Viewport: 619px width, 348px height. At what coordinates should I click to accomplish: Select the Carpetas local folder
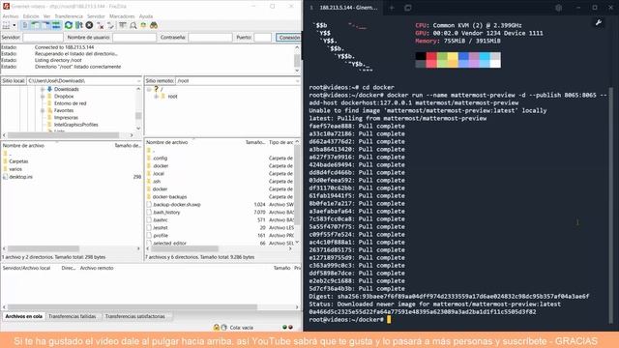[x=18, y=161]
